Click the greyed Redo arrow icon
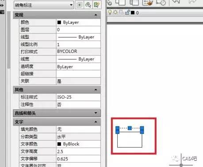This screenshot has width=203, height=167. click(192, 2)
